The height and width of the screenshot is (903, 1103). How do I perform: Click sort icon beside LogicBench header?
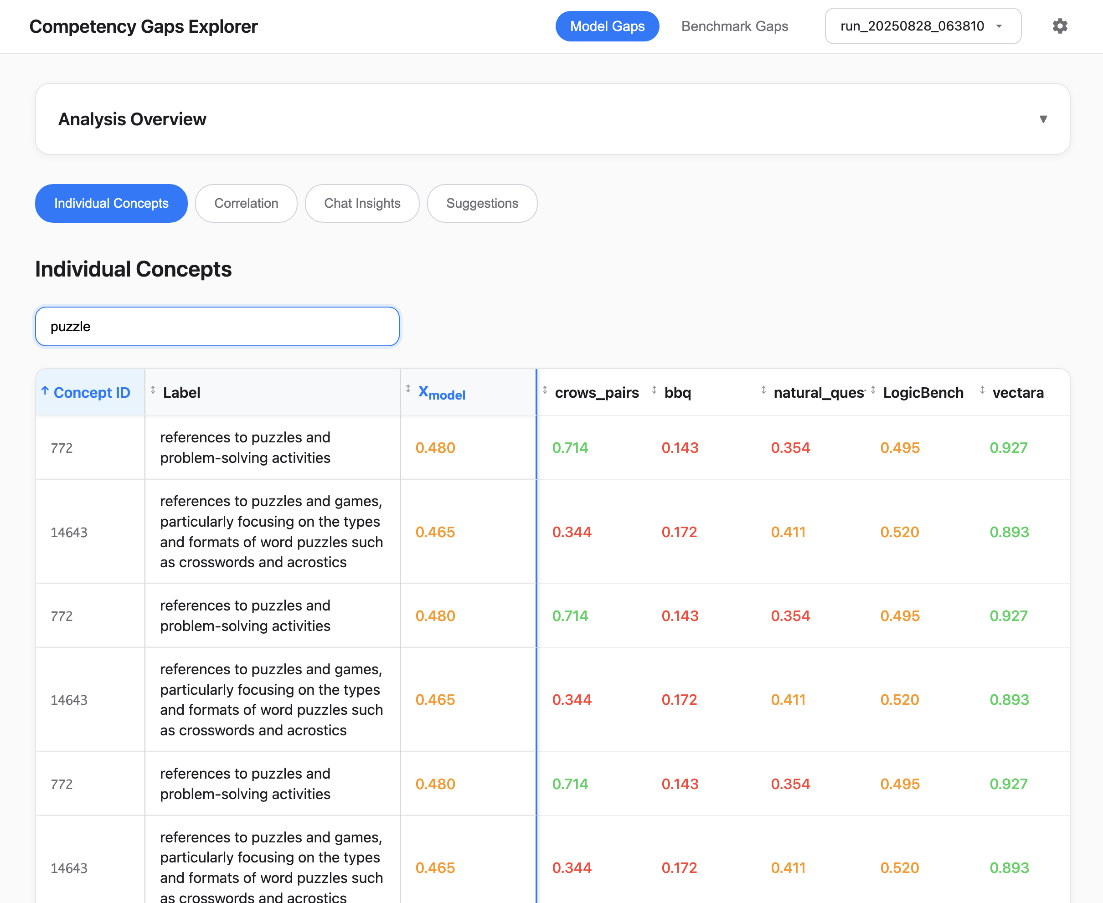coord(872,390)
